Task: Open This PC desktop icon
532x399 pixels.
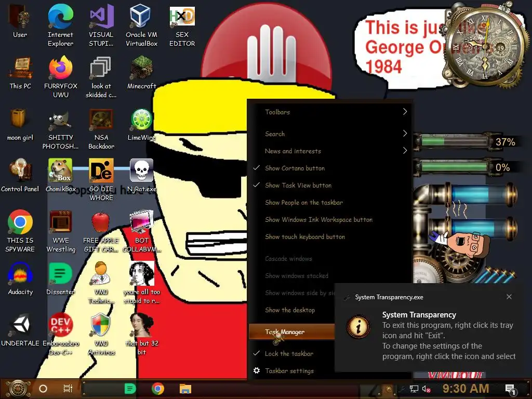Action: 20,73
